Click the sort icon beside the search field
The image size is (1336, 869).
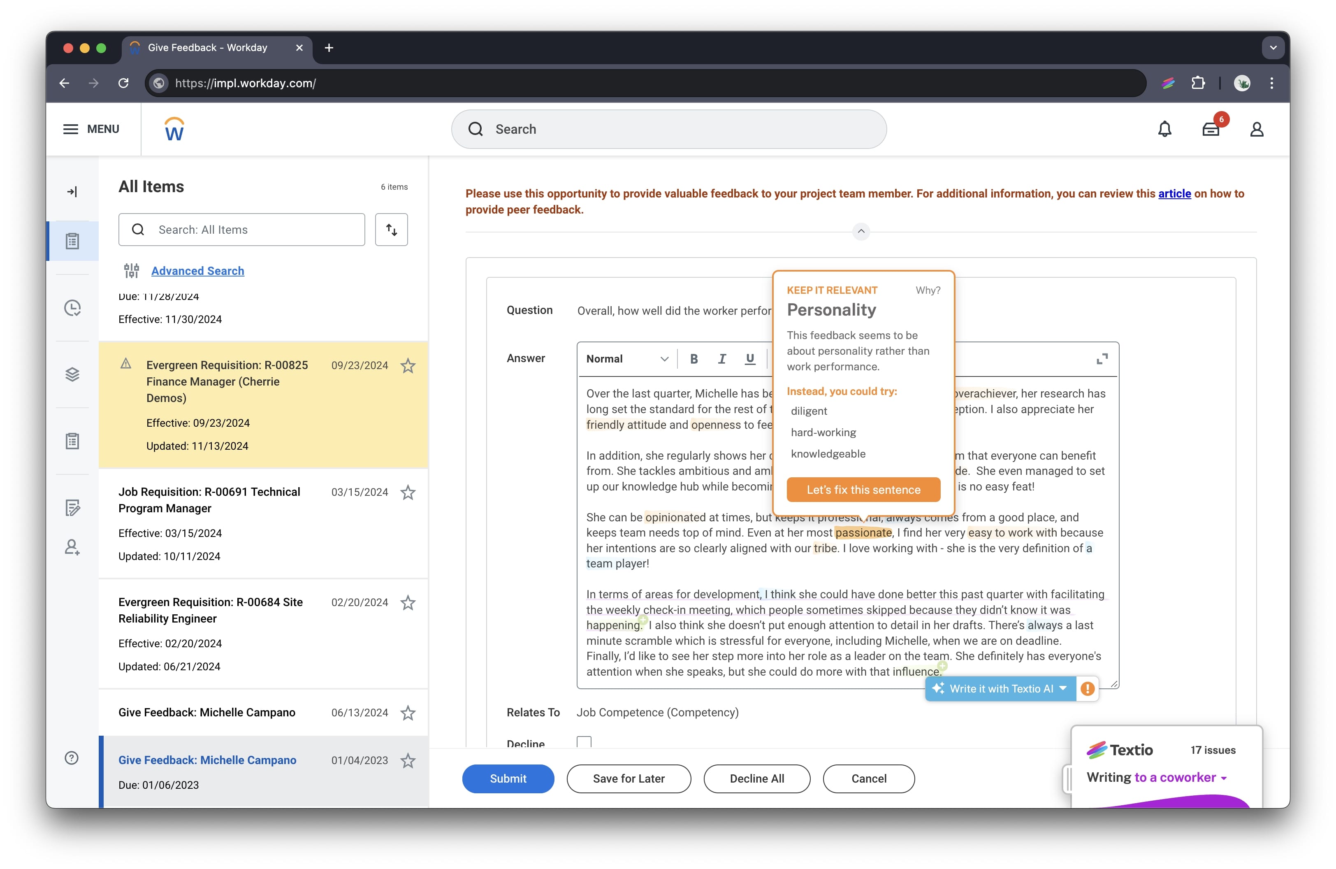click(x=391, y=229)
